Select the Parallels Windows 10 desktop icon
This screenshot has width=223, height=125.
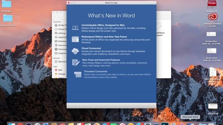click(212, 6)
